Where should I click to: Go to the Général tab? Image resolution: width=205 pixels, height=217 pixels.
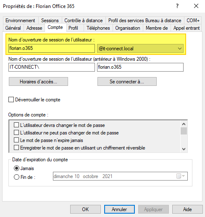[x=13, y=28]
